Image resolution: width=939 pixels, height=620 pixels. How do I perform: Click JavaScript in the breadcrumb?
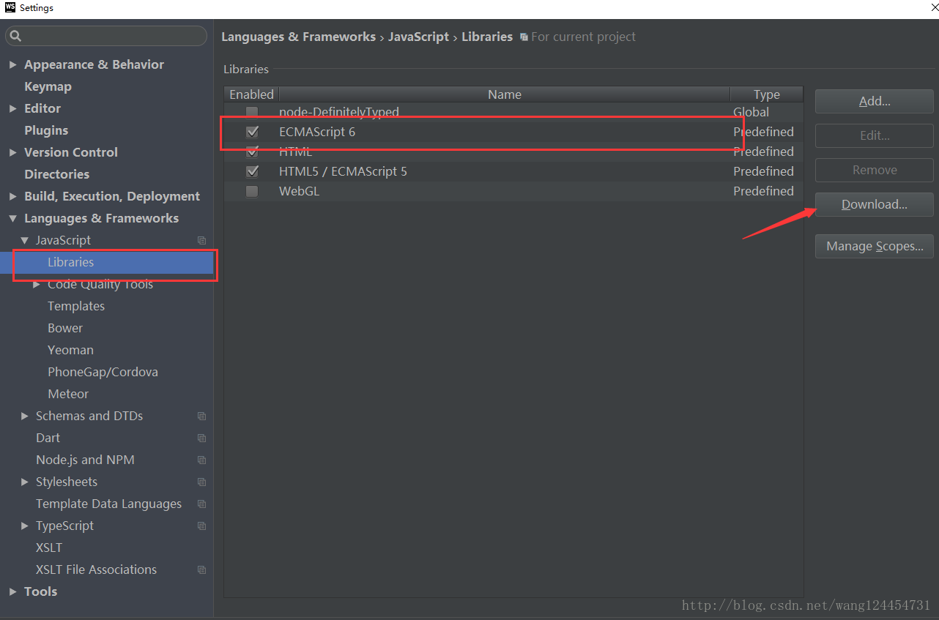click(x=418, y=37)
